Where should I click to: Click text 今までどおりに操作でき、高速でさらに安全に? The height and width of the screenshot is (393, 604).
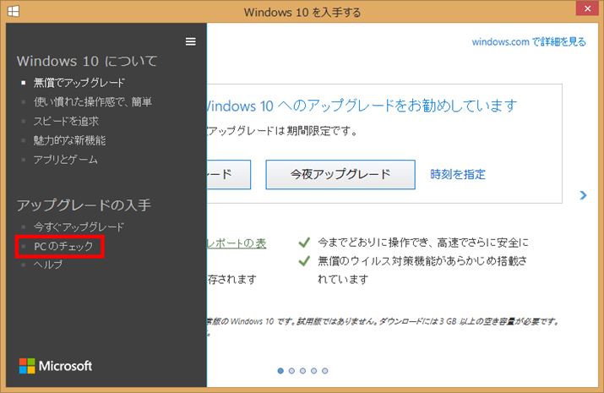pos(423,243)
